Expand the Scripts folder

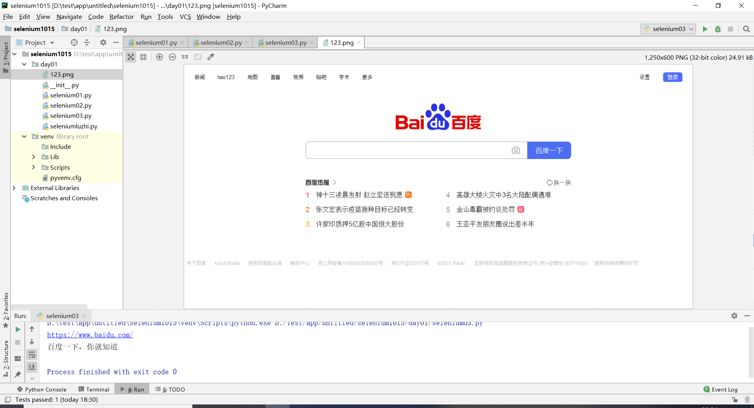[34, 167]
